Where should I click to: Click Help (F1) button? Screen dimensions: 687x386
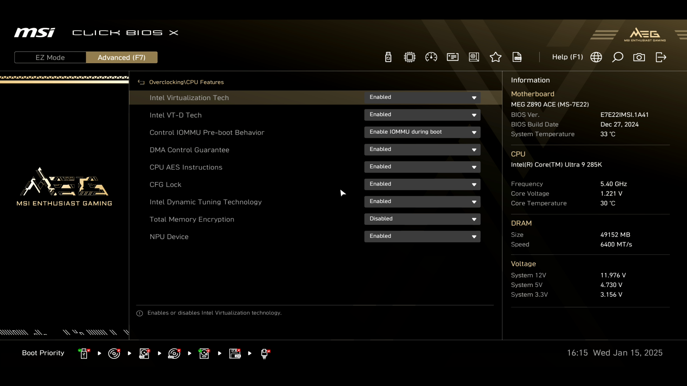(x=567, y=57)
